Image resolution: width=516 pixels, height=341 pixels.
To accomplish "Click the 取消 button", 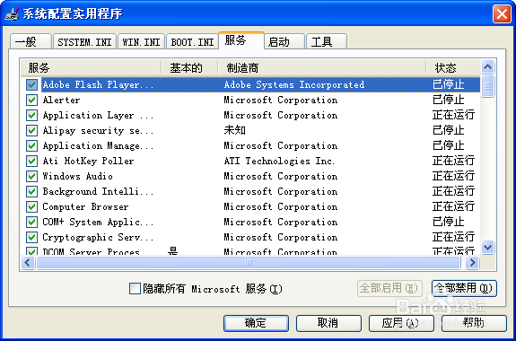I will click(328, 323).
